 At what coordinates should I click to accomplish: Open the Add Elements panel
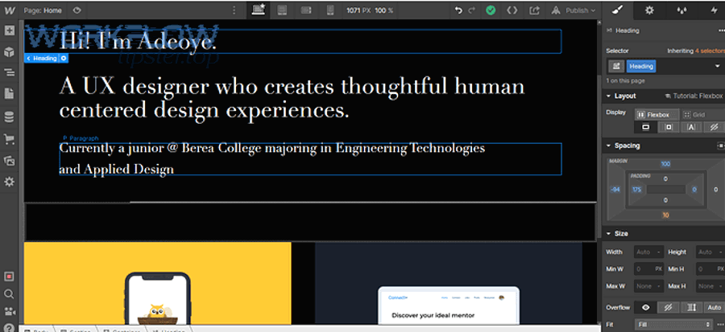point(9,31)
